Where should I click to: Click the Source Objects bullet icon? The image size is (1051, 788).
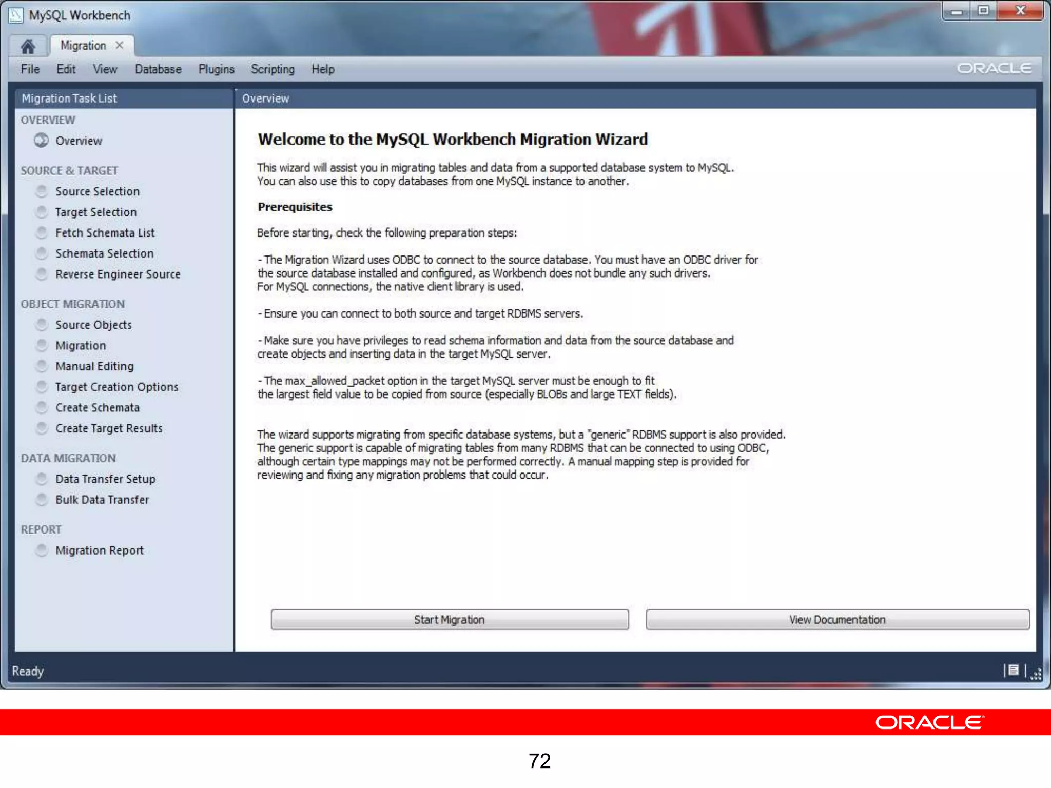(x=42, y=324)
